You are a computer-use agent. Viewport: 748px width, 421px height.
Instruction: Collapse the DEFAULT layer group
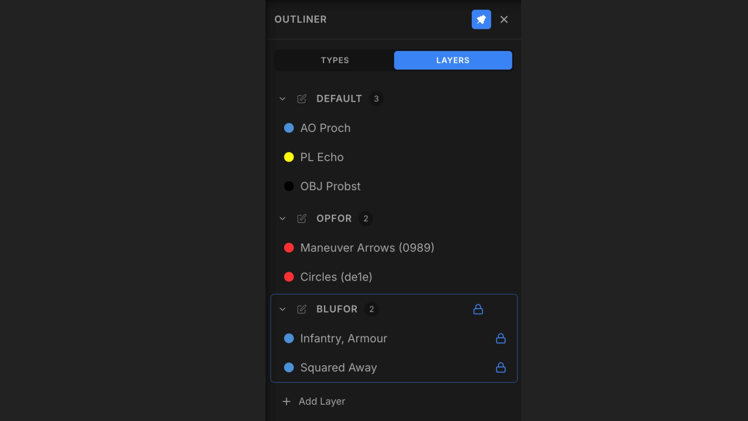coord(282,99)
